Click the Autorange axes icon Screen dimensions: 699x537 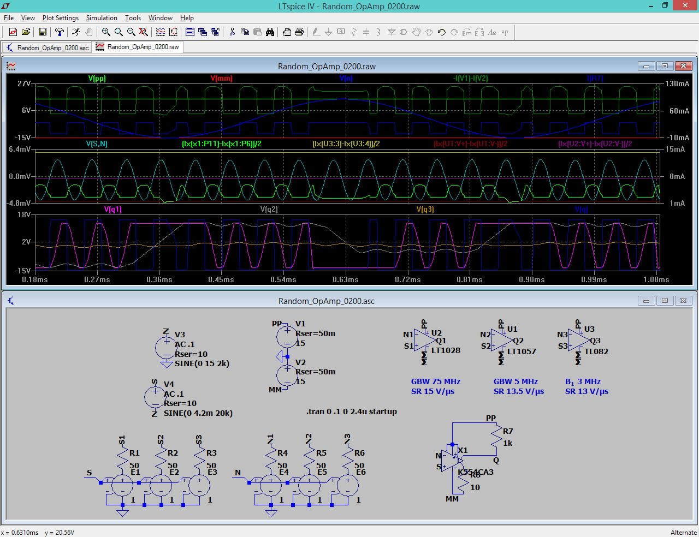point(173,32)
